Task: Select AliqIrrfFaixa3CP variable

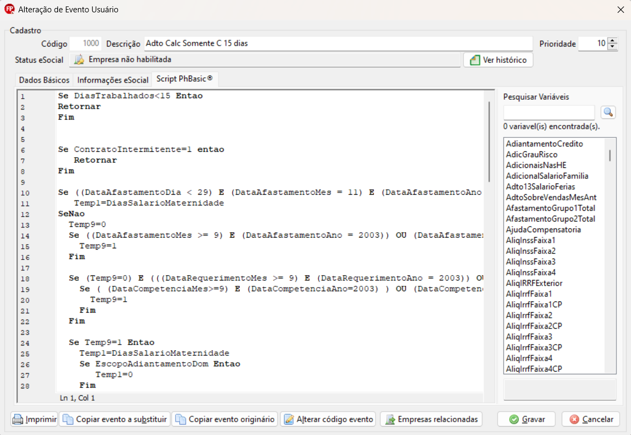Action: coord(533,348)
